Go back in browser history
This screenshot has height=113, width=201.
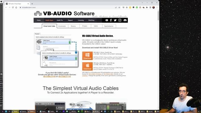(6, 8)
